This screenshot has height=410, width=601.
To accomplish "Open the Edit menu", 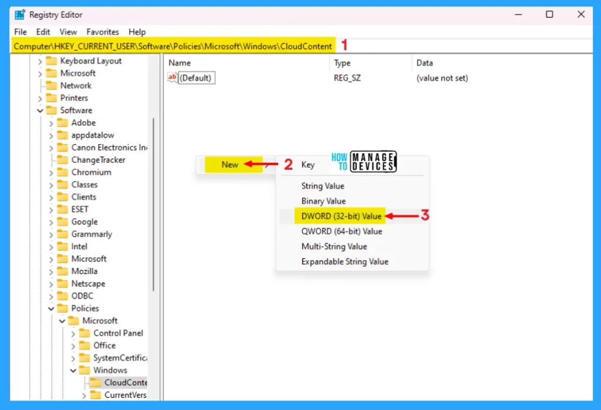I will pyautogui.click(x=43, y=32).
